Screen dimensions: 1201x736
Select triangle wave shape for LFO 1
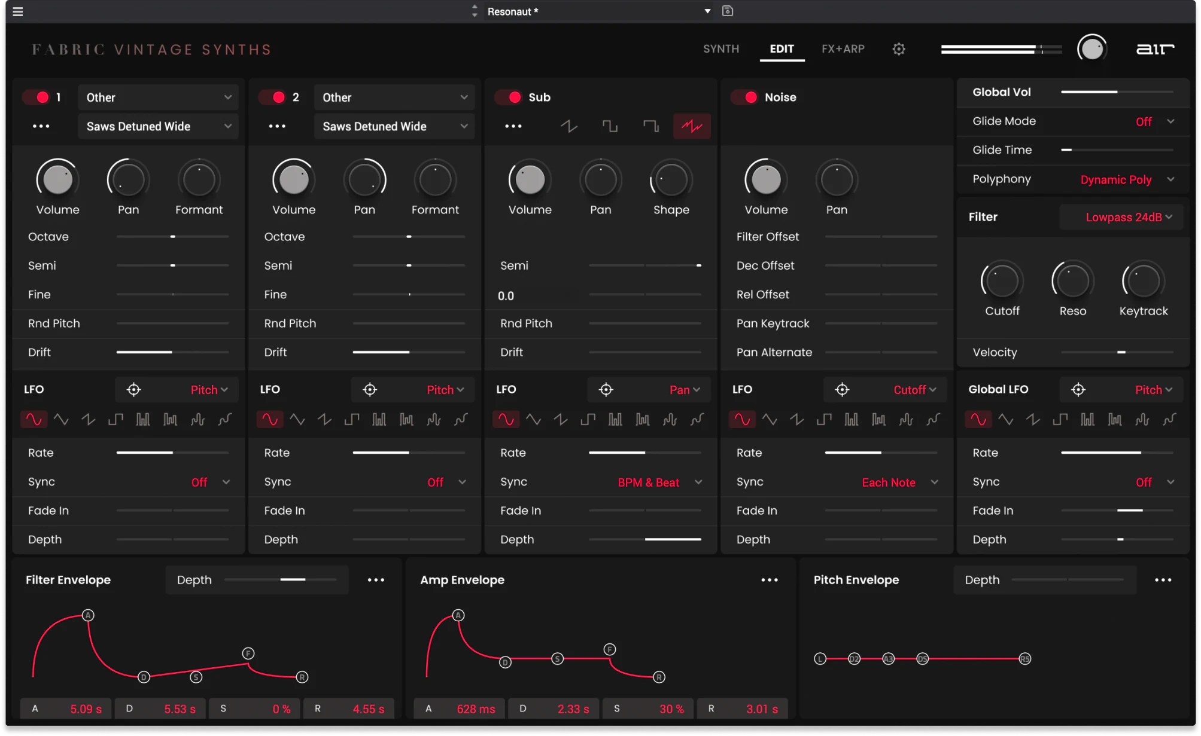point(61,420)
